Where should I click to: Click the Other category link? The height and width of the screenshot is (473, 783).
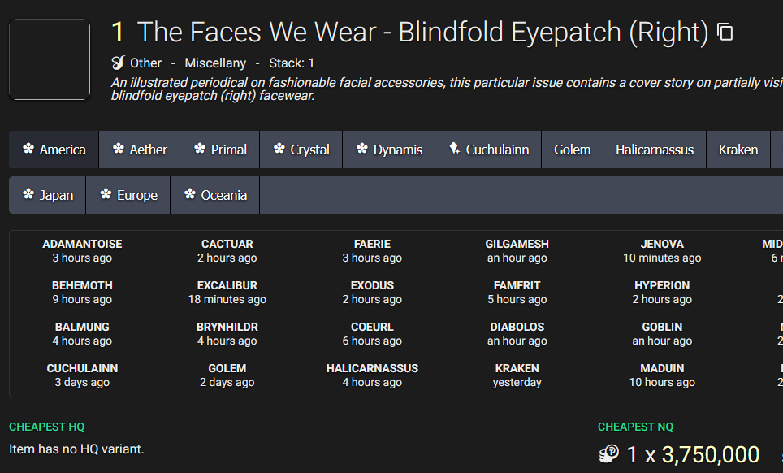coord(145,63)
